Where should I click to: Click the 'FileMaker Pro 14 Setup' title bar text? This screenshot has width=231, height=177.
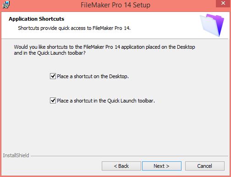(x=115, y=5)
